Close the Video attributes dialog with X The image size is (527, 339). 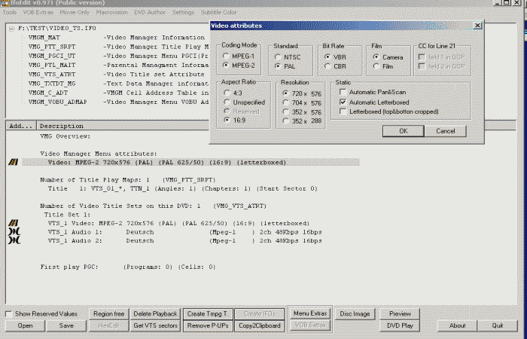tap(477, 26)
